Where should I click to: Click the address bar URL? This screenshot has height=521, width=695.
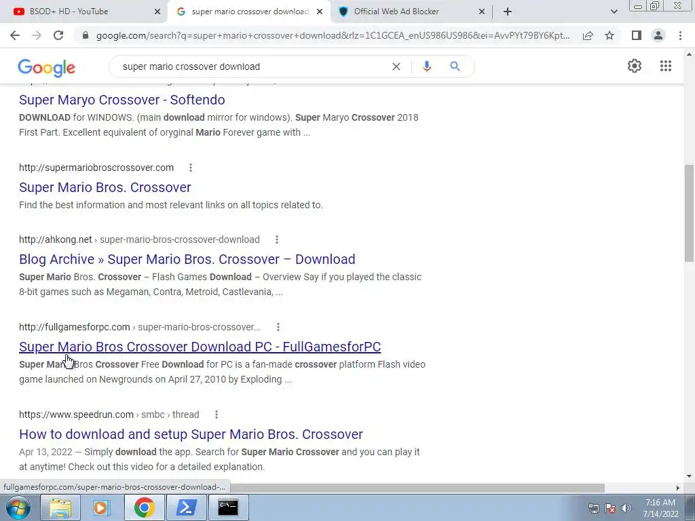pyautogui.click(x=333, y=35)
